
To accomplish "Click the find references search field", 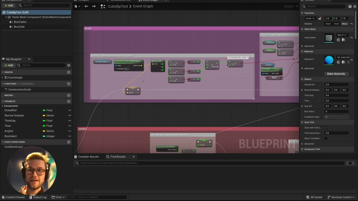I will click(210, 163).
